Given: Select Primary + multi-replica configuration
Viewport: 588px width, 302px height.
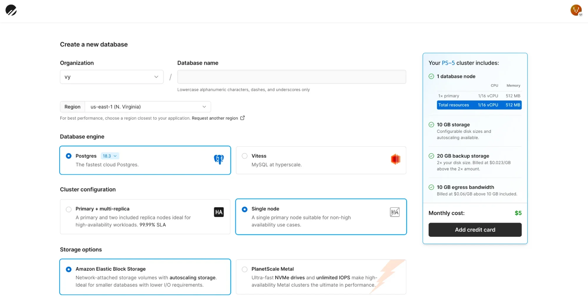Looking at the screenshot, I should coord(69,209).
